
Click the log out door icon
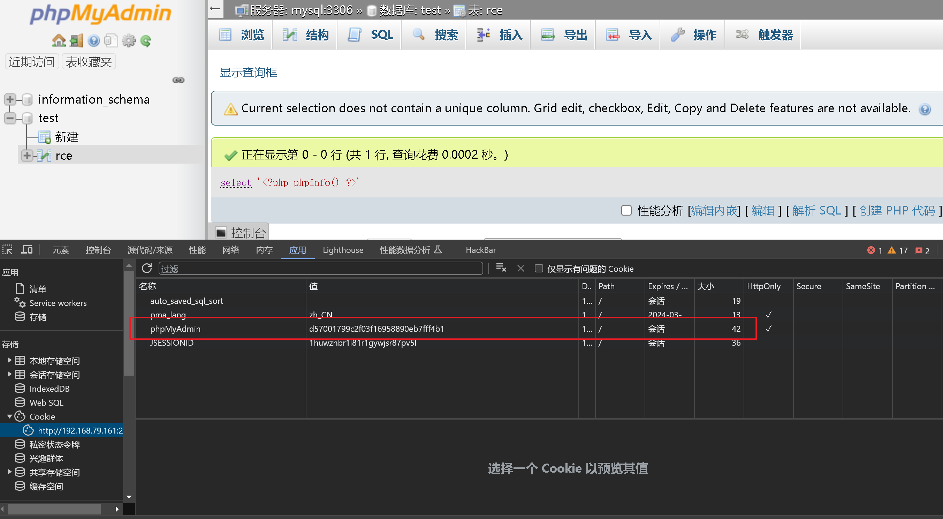tap(76, 40)
